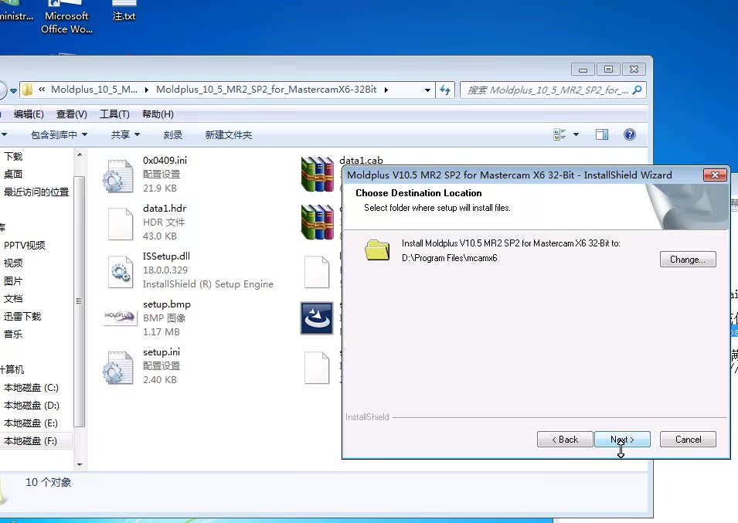Cancel the Moldplus installation
This screenshot has width=738, height=523.
(x=688, y=440)
